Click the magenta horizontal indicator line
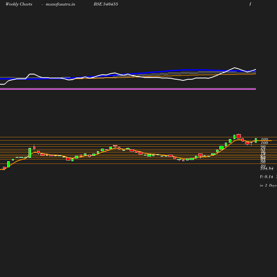 tap(128, 89)
